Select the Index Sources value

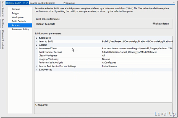click(109, 66)
